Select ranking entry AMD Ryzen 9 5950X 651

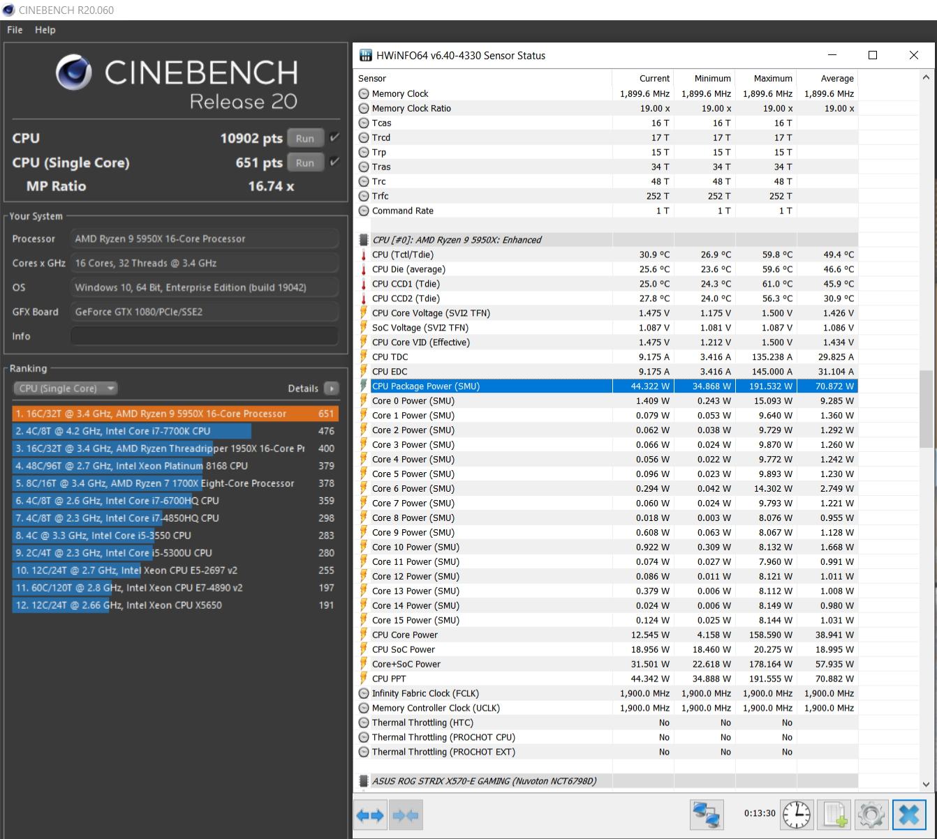tap(175, 414)
